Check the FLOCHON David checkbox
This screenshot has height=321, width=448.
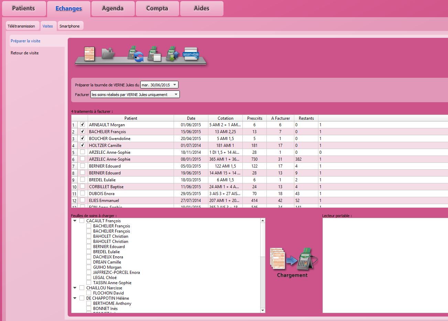pos(89,293)
